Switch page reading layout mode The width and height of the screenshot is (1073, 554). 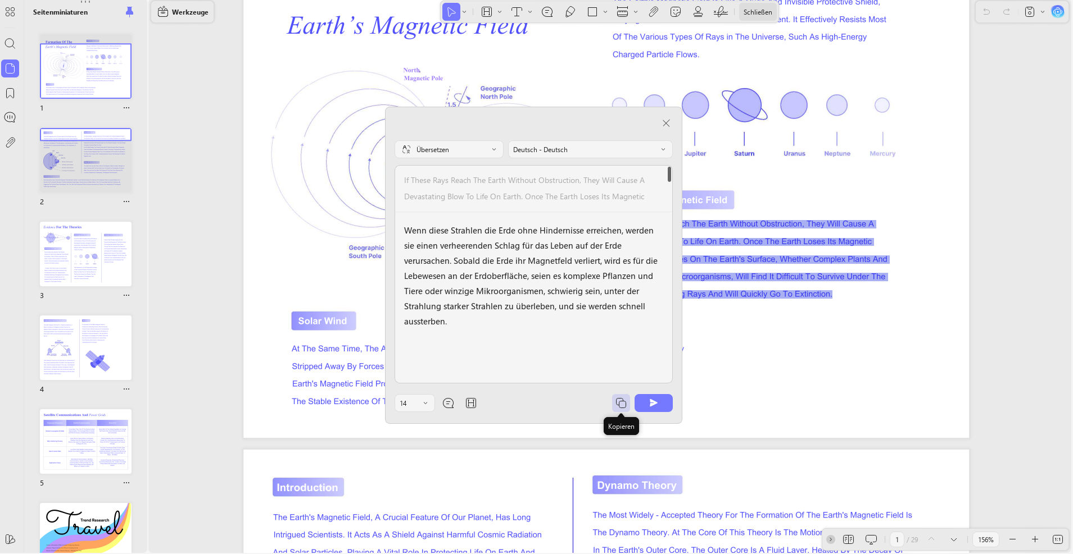849,539
